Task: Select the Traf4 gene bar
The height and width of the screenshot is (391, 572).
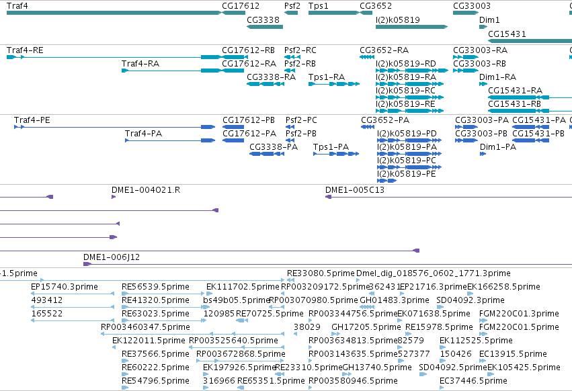Action: click(x=114, y=13)
